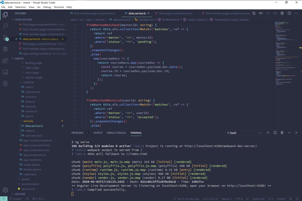Click Ln 41, Col 74 status entry
This screenshot has width=302, height=201.
[x=210, y=199]
